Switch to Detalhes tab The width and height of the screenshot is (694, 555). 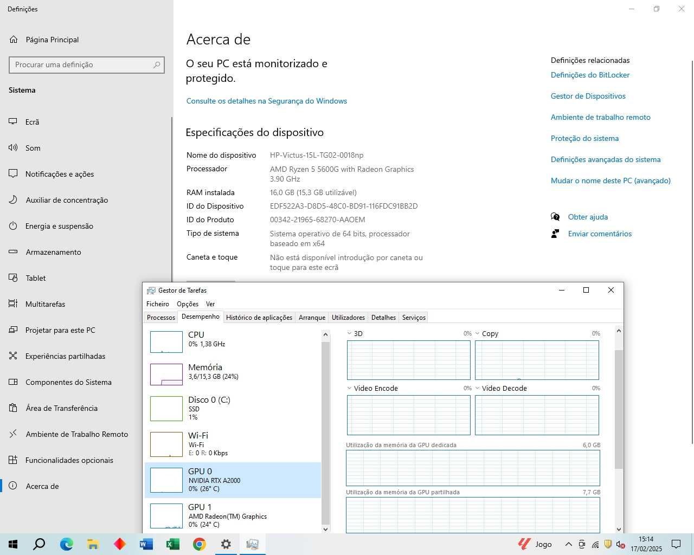[x=383, y=318]
